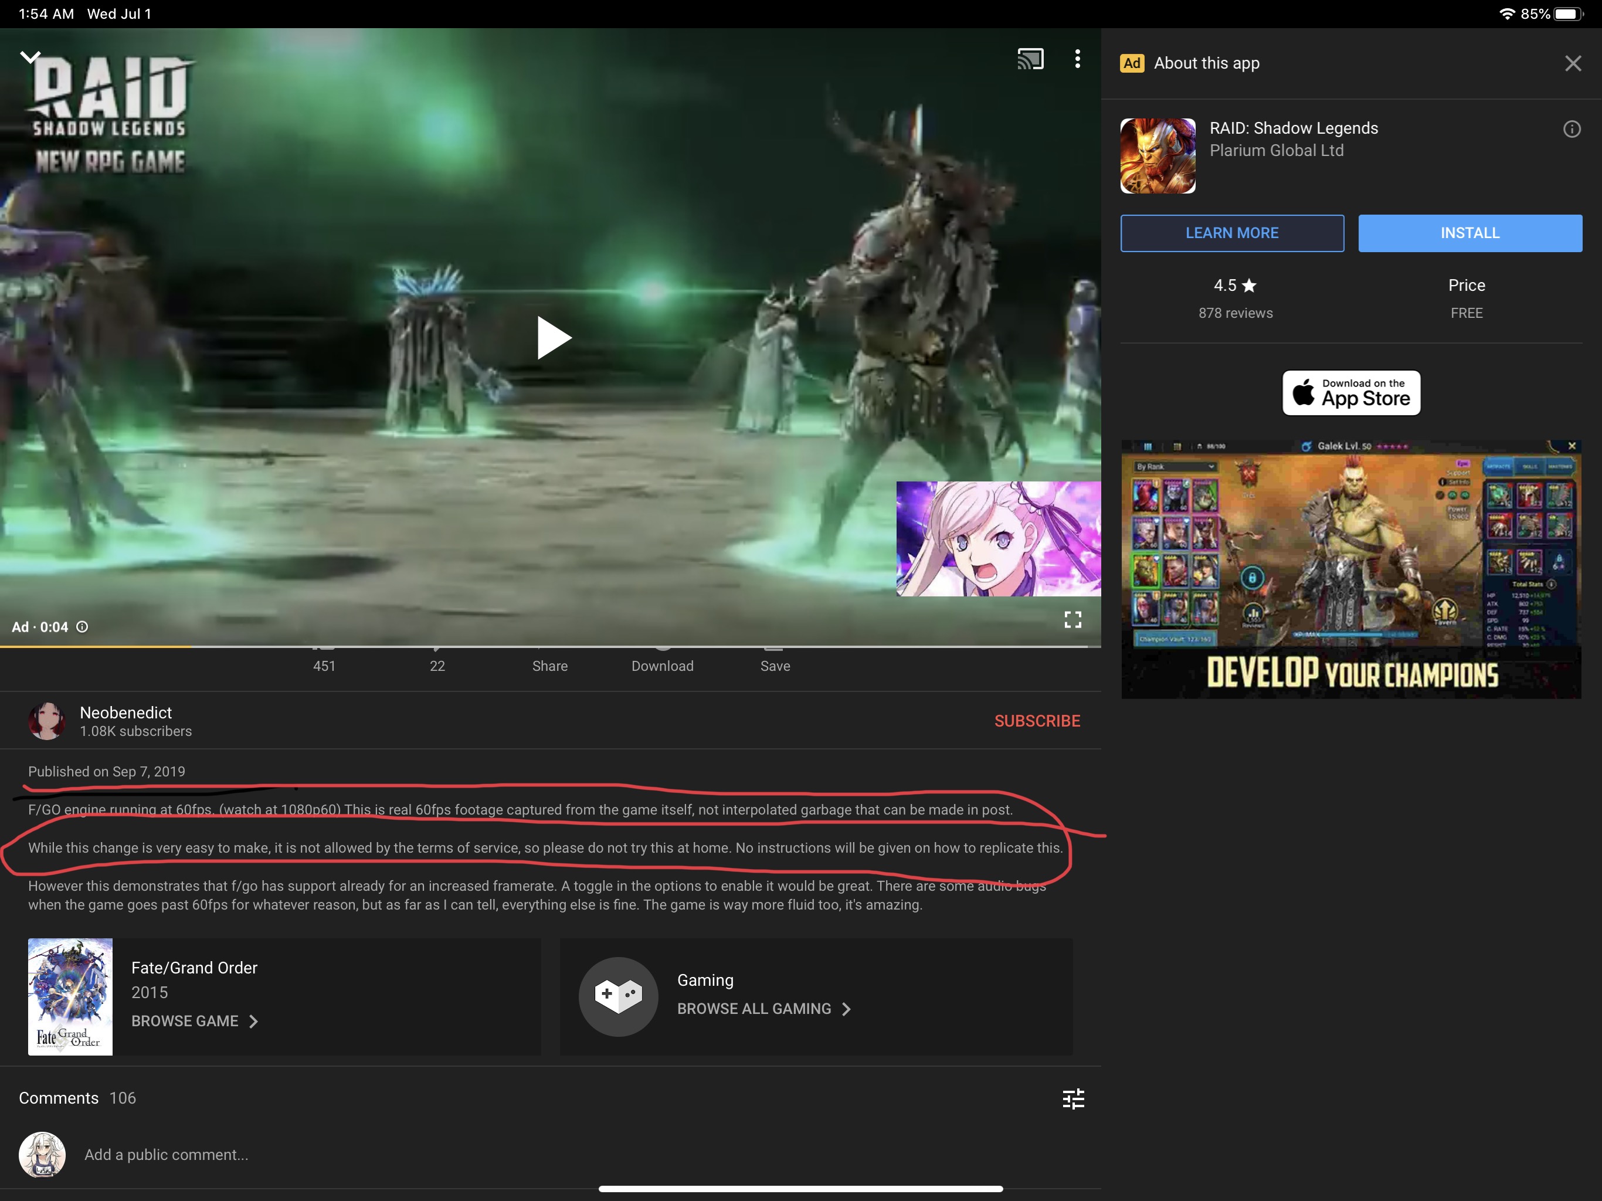Image resolution: width=1602 pixels, height=1201 pixels.
Task: Tap the yellow Ad badge
Action: pos(1132,63)
